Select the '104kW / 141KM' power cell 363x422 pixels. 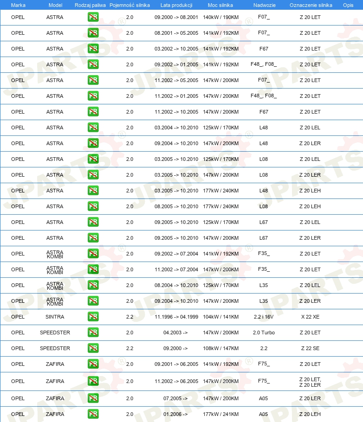coord(220,317)
